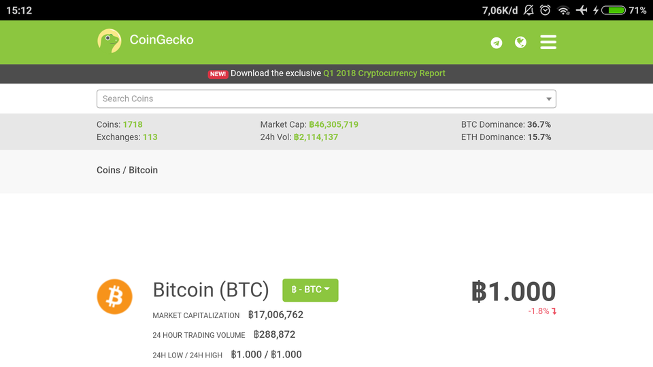Tap the Wi-Fi status icon
The width and height of the screenshot is (653, 367).
click(x=563, y=10)
